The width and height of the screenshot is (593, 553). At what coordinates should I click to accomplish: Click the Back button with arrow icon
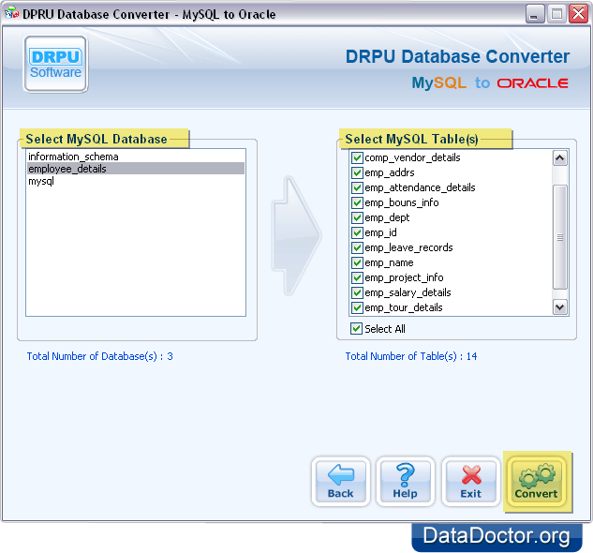(x=341, y=482)
